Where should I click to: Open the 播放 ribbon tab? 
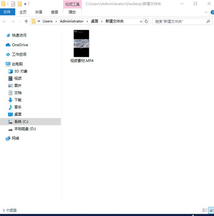click(72, 12)
